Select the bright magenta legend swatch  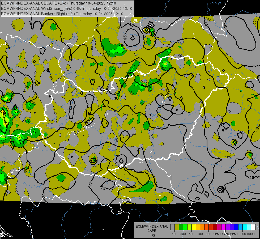pos(223,227)
